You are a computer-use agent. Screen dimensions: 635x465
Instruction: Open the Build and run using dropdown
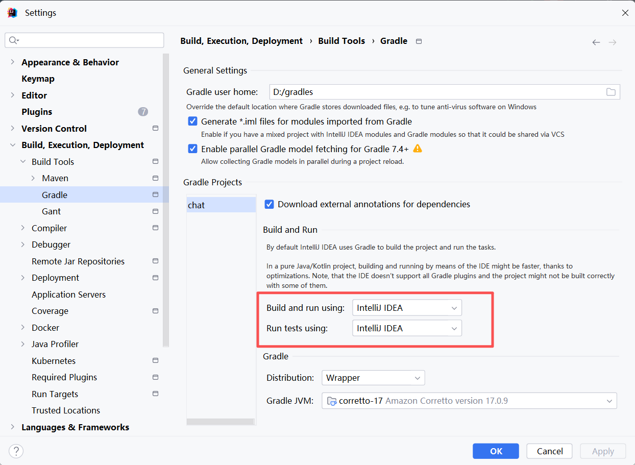click(x=407, y=308)
